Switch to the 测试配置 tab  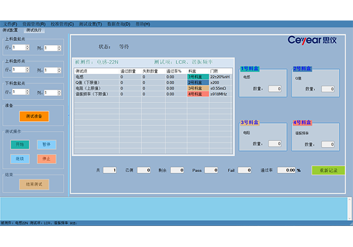pos(11,29)
